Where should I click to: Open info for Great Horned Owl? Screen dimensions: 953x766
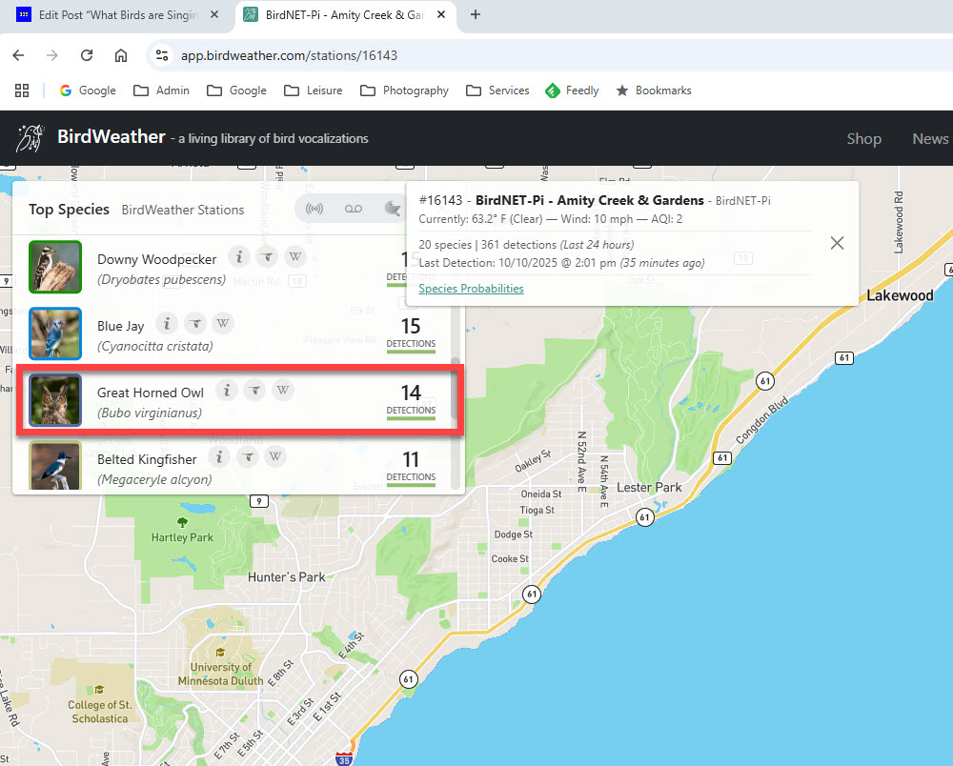[x=226, y=390]
